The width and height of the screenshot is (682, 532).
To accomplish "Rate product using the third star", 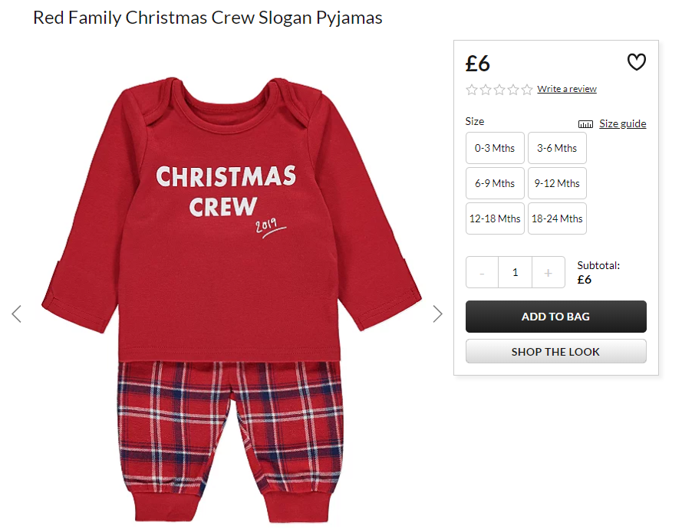I will coord(499,90).
